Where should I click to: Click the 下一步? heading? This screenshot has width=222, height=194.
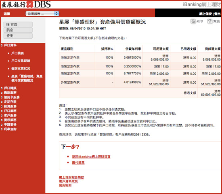(70, 147)
